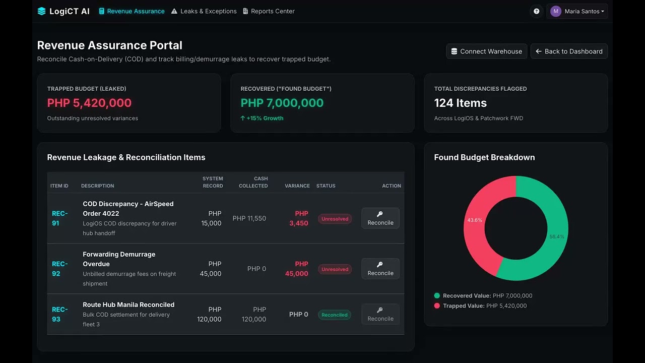The height and width of the screenshot is (363, 645).
Task: Click the Leaks & Exceptions warning triangle icon
Action: click(174, 11)
